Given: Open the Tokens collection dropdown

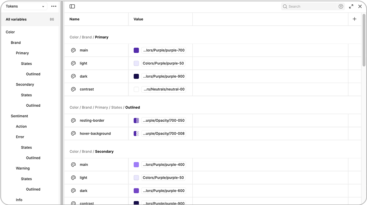Looking at the screenshot, I should click(25, 6).
